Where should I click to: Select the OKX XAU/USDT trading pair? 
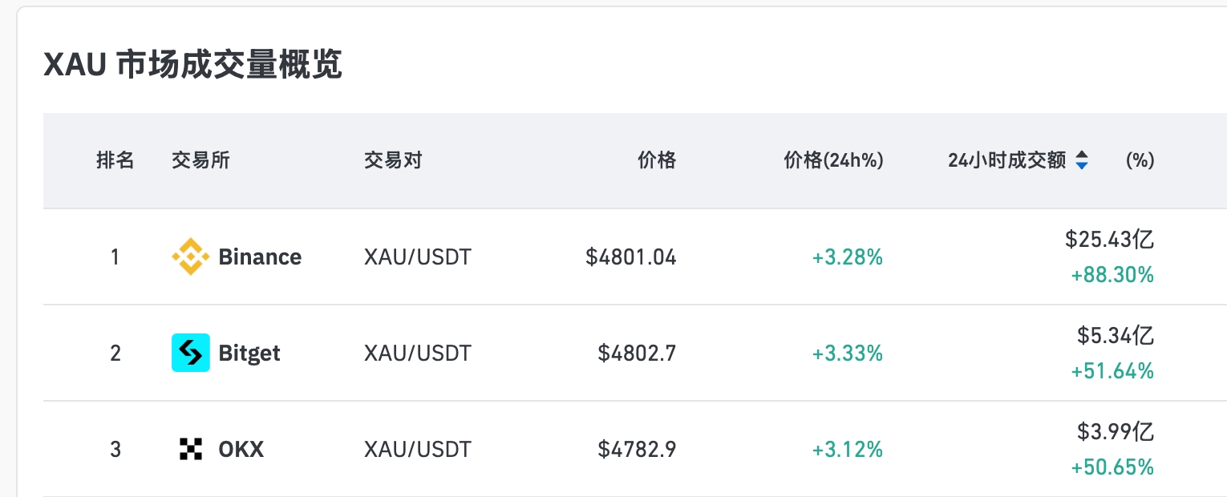(x=418, y=449)
